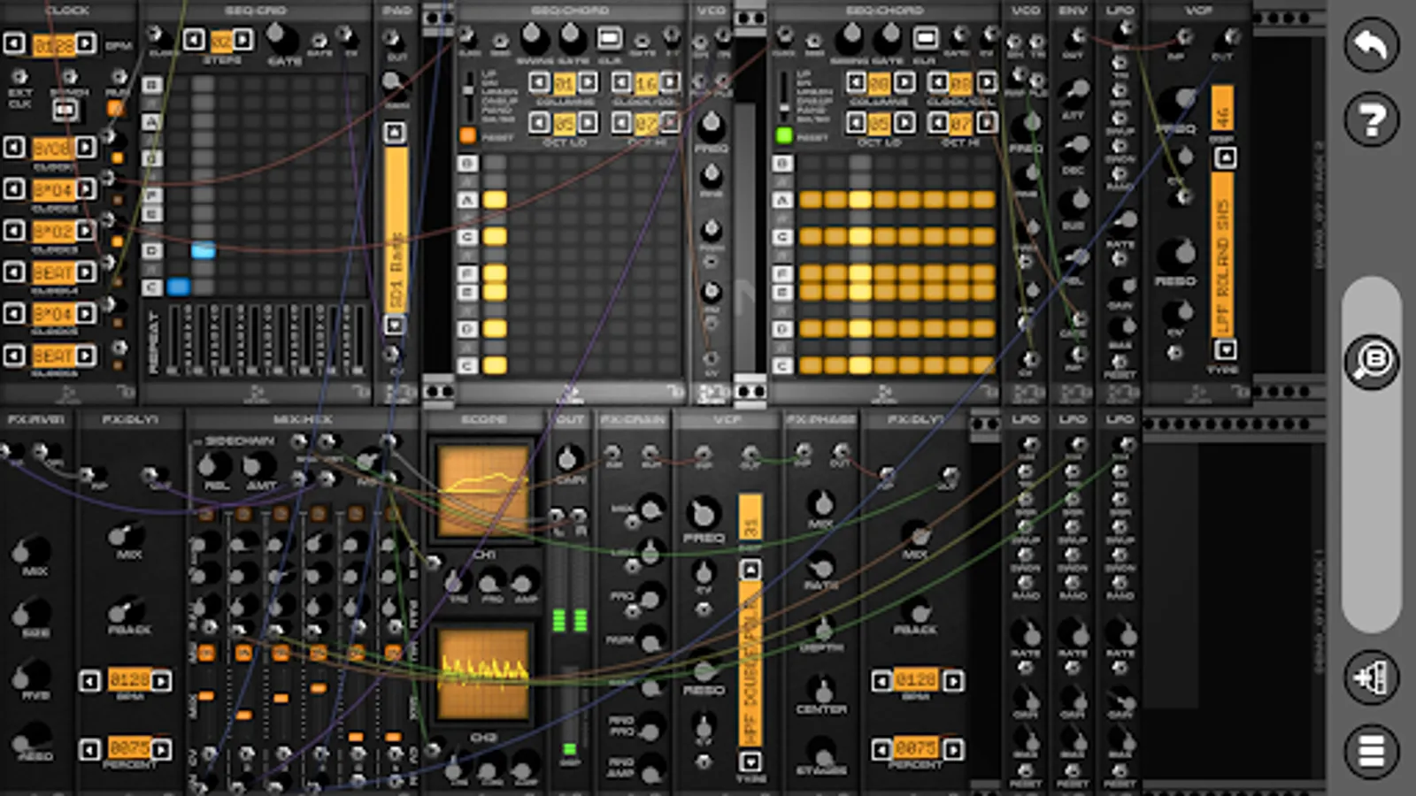Decrease PERCENT 0075 on FX:DLY1 beside FX:PHASE
The width and height of the screenshot is (1416, 796).
click(x=881, y=750)
